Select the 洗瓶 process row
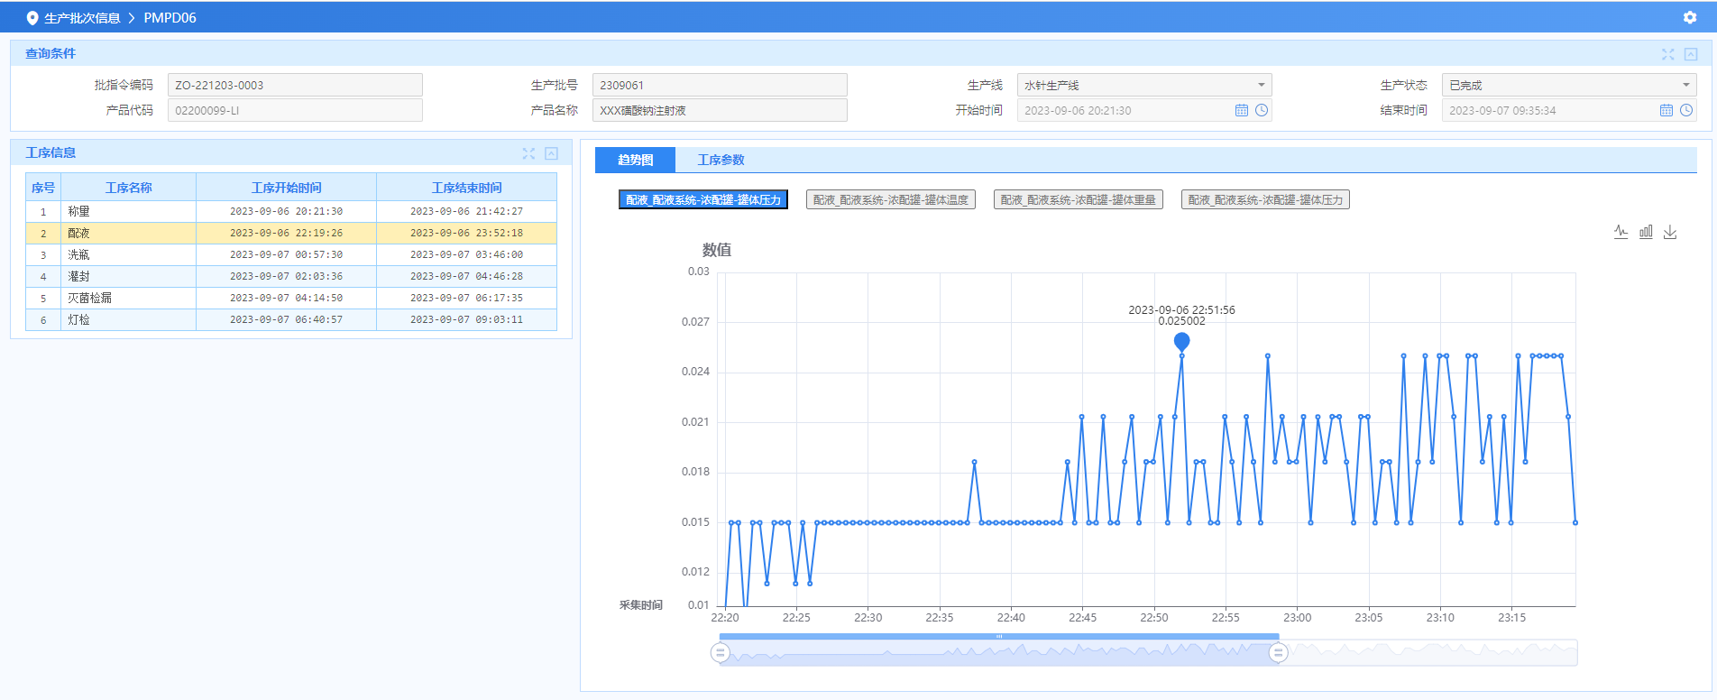 (291, 254)
